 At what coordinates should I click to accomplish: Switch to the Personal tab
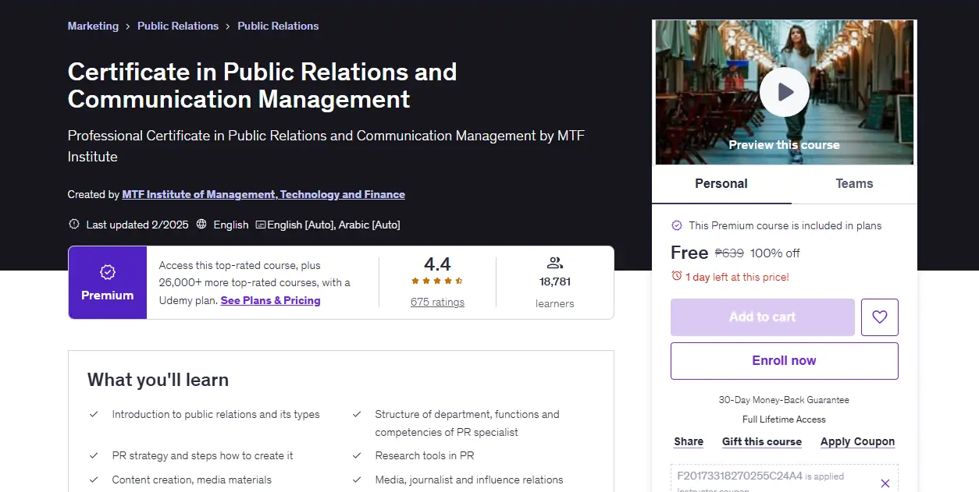(x=721, y=184)
